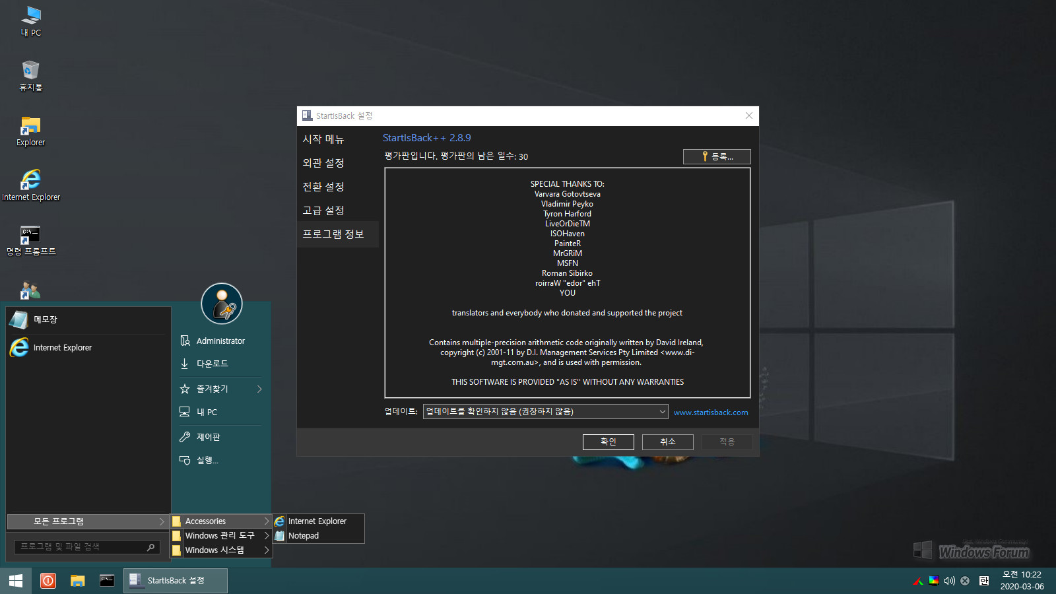Launch Internet Explorer from start menu pinned list
1056x594 pixels.
coord(88,347)
